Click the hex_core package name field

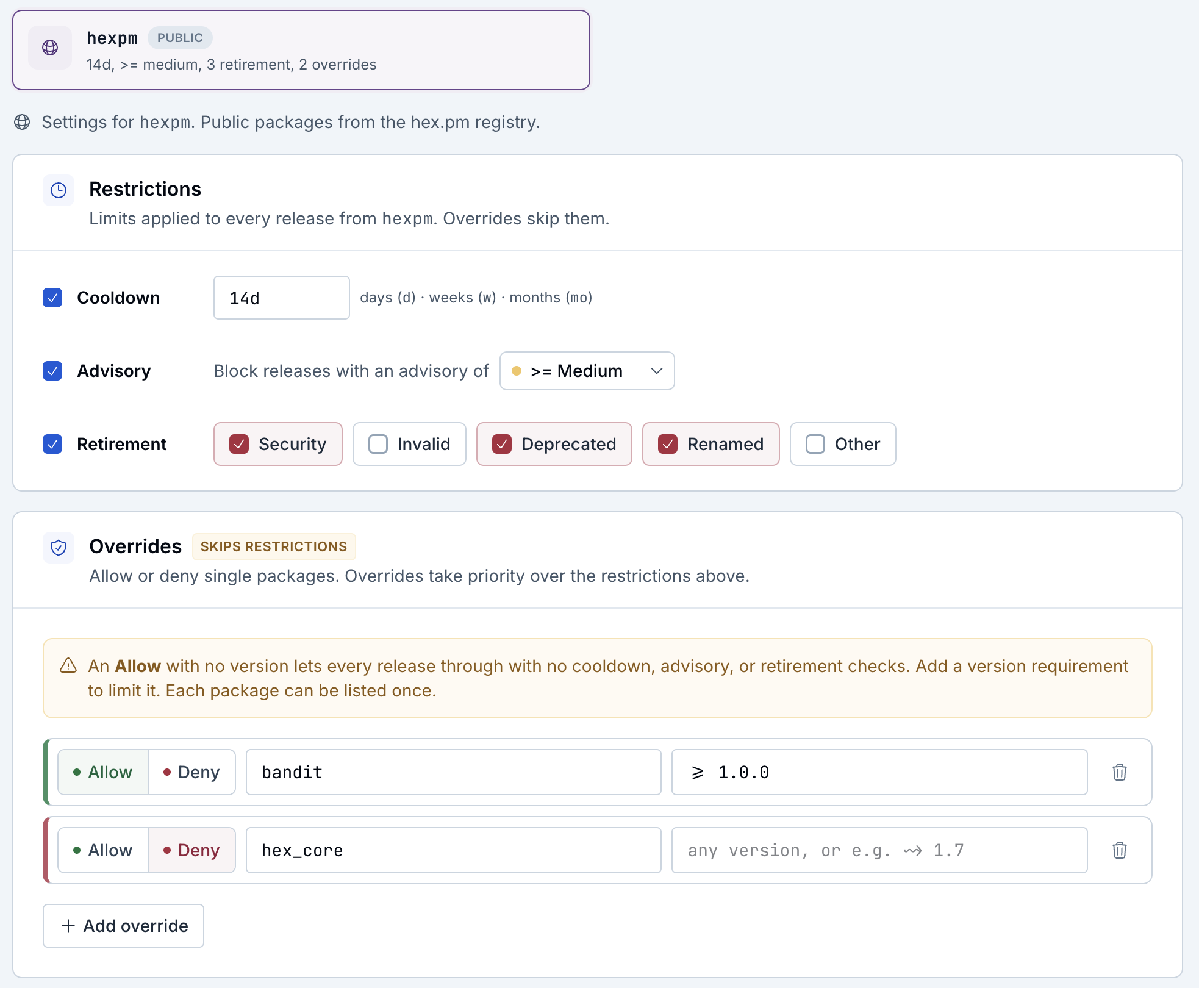[454, 850]
